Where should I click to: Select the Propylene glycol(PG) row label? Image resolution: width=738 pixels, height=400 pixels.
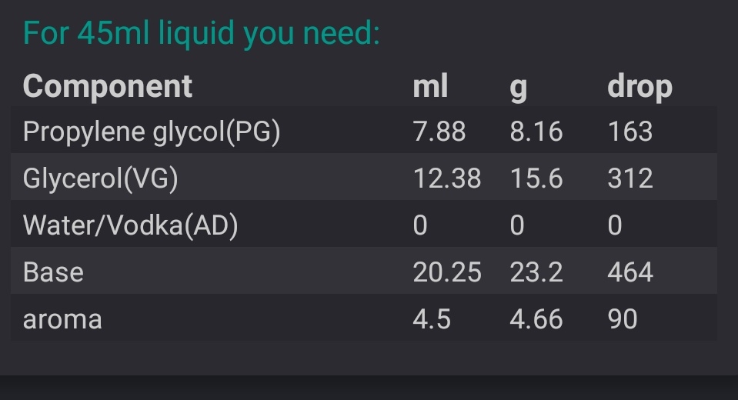152,132
